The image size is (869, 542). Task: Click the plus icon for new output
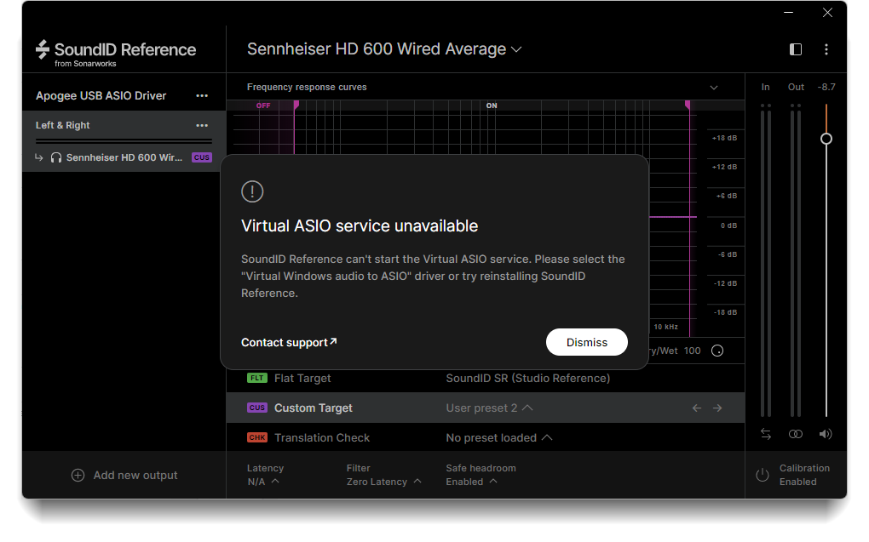[x=78, y=475]
